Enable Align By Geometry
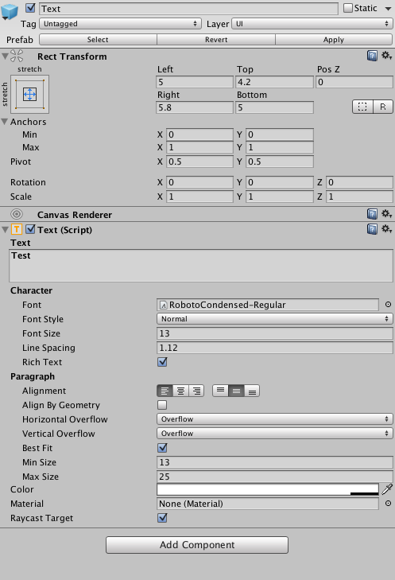This screenshot has width=395, height=580. [162, 405]
